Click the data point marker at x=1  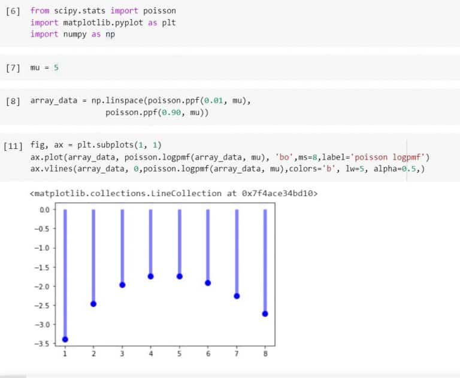[65, 339]
